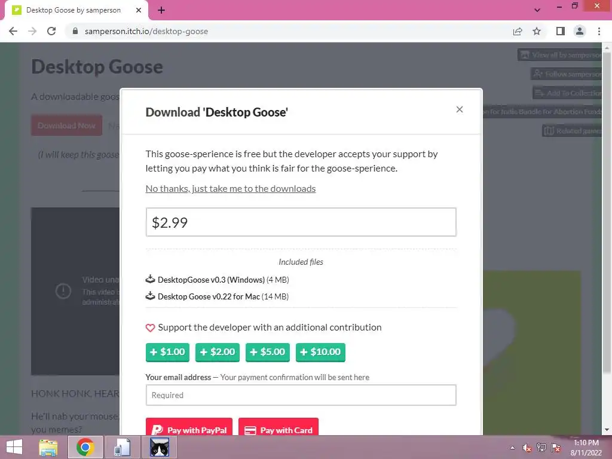
Task: Open the Windows Start menu
Action: [14, 447]
